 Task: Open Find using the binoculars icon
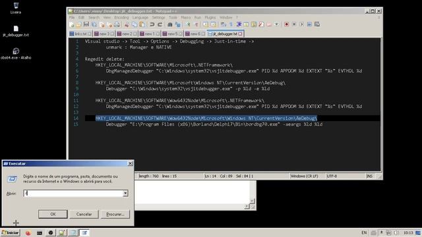point(170,24)
